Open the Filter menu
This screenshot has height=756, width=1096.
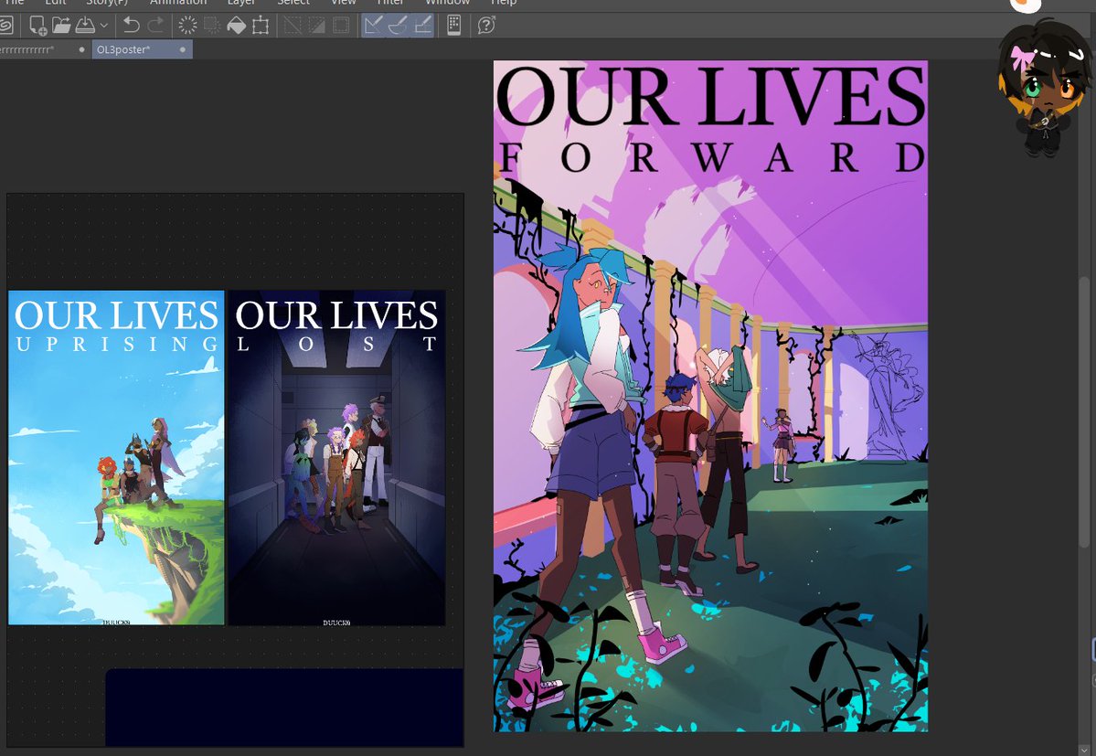(x=390, y=2)
